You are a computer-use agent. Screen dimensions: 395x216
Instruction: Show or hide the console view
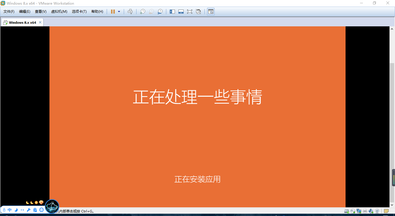click(x=211, y=12)
